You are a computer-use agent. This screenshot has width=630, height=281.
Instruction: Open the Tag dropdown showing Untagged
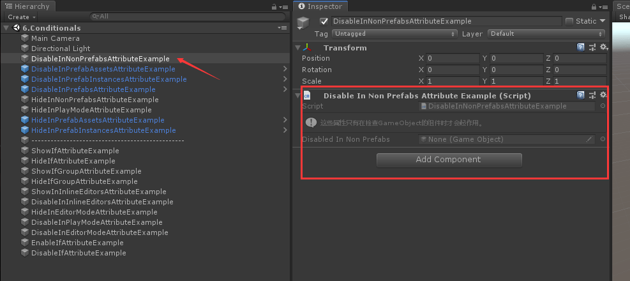pos(394,33)
